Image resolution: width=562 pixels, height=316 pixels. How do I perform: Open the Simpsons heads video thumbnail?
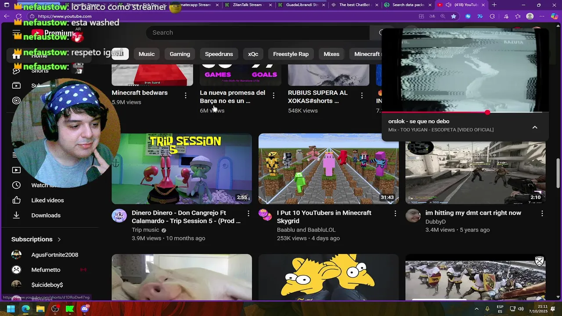tap(328, 277)
